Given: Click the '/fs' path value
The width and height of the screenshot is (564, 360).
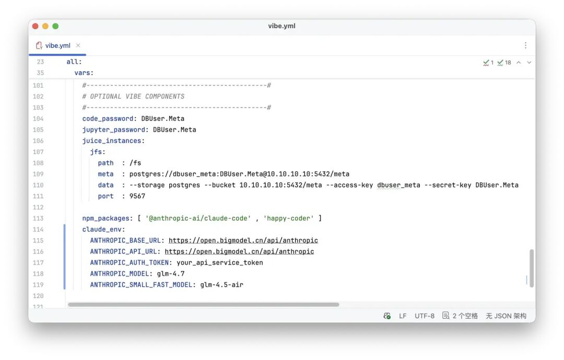Looking at the screenshot, I should click(x=135, y=163).
